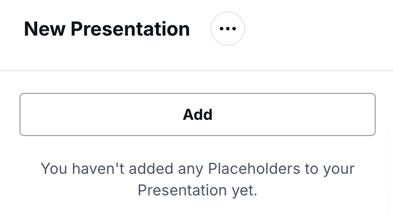Open the three-dot more options menu
This screenshot has width=393, height=217.
228,29
